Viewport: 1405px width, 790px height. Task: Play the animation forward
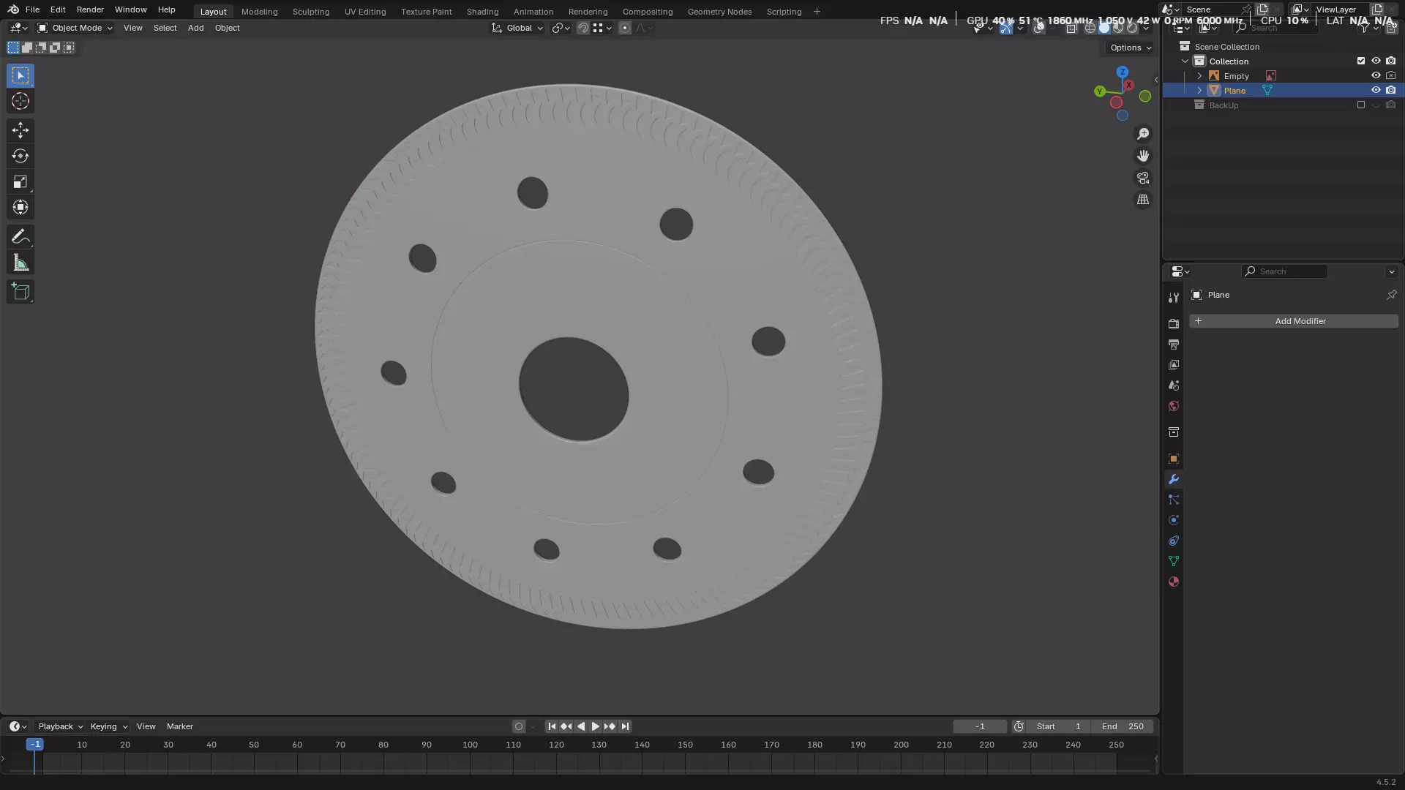tap(596, 726)
